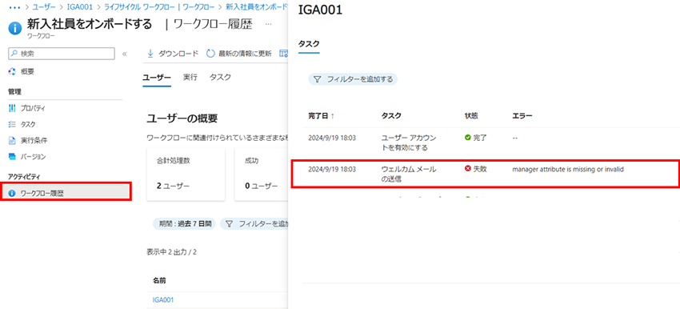
Task: Click the 名前 column header
Action: click(159, 280)
